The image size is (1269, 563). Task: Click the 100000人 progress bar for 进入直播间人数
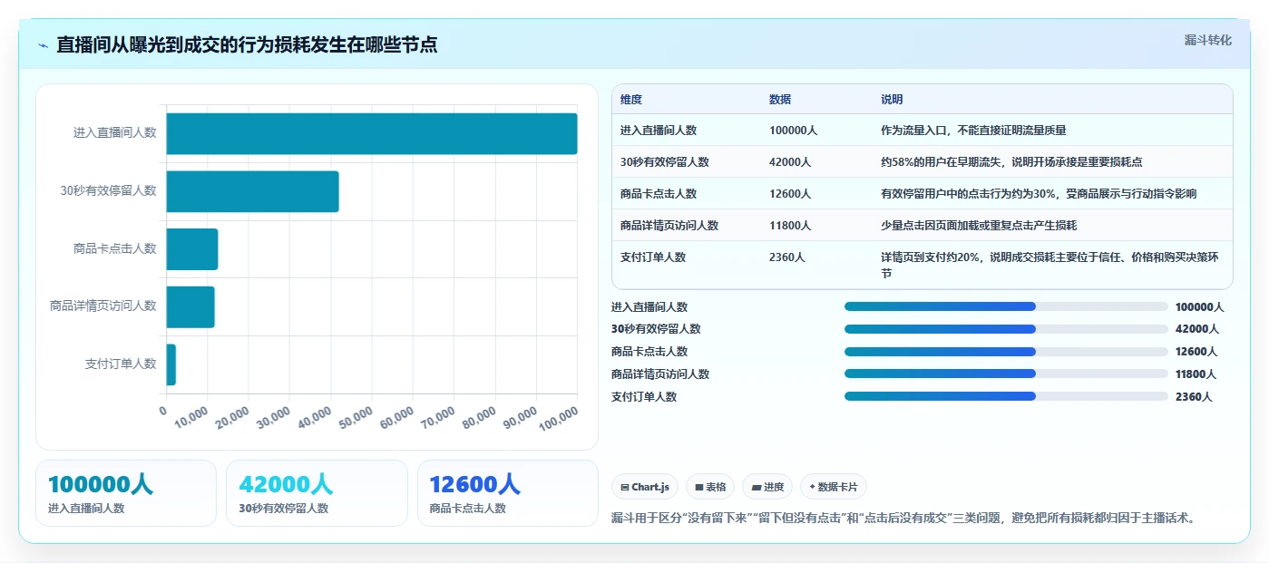pos(1006,306)
